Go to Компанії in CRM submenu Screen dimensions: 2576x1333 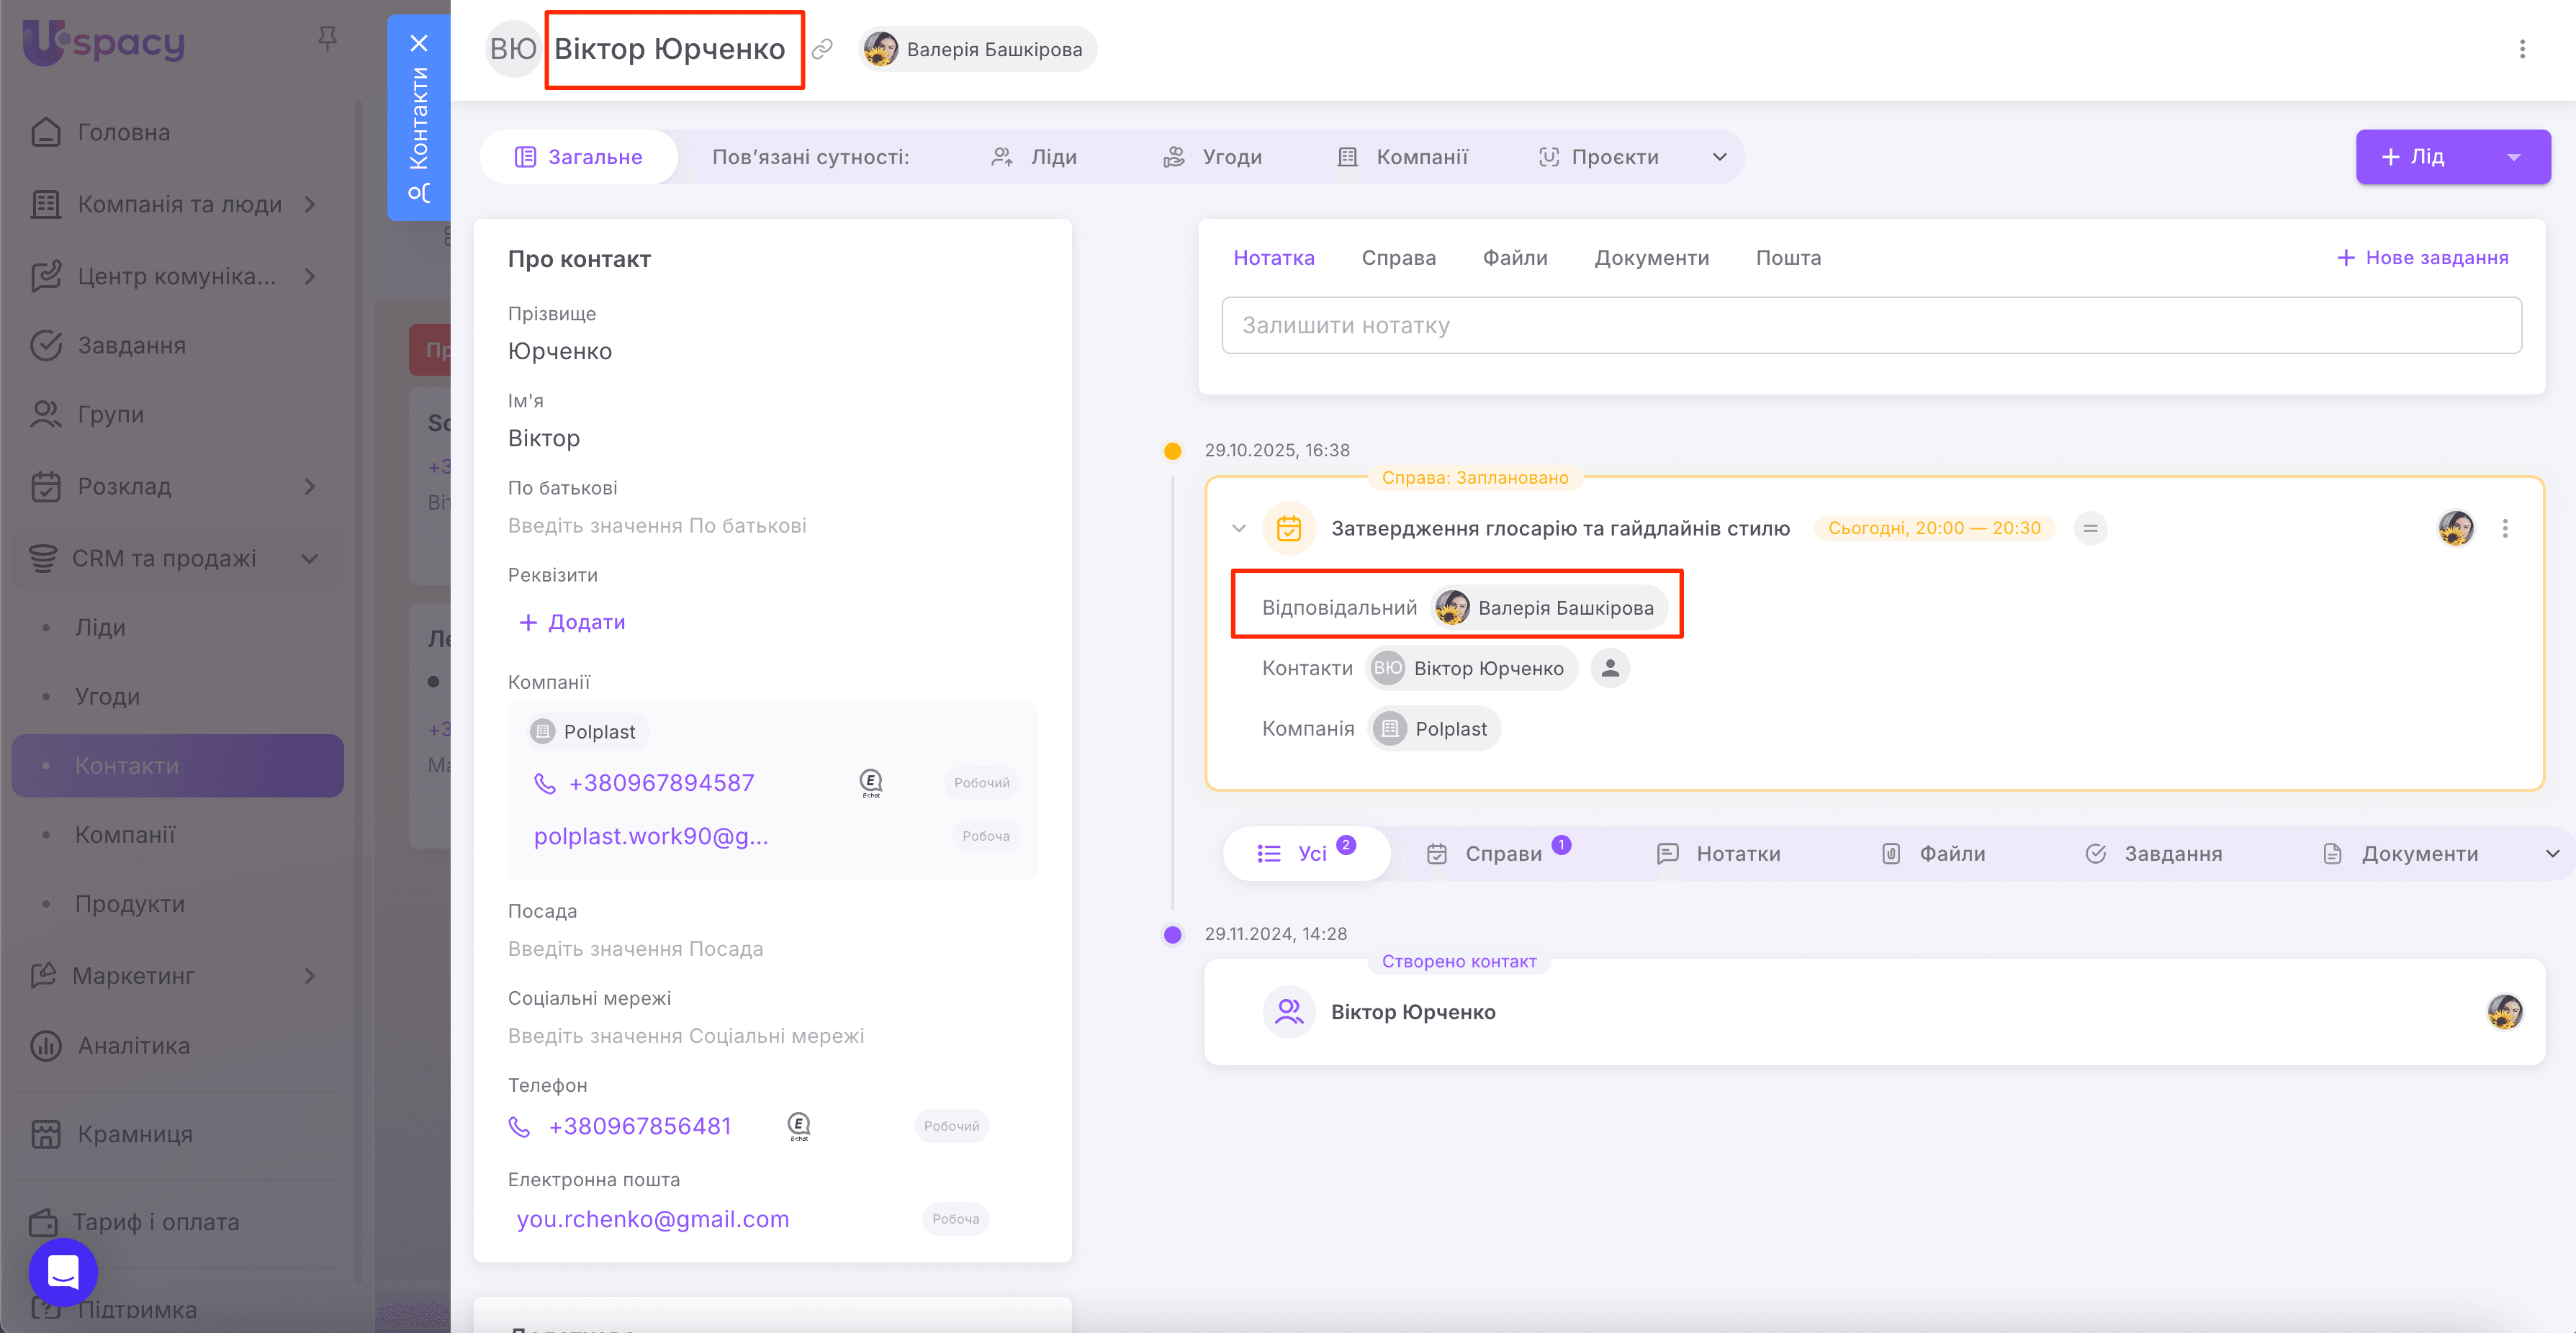tap(125, 835)
